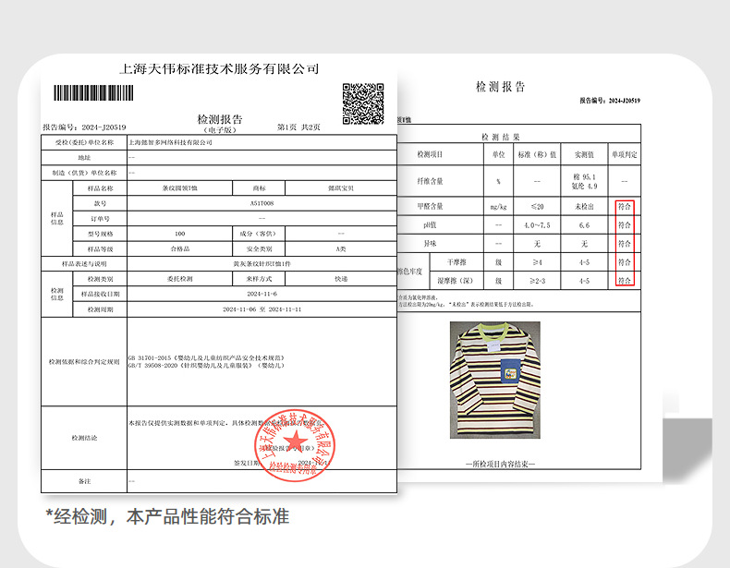Screen dimensions: 730x568
Task: Click the 检测结果 table title
Action: tap(501, 137)
